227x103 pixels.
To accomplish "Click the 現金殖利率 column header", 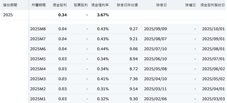I will [x=100, y=5].
